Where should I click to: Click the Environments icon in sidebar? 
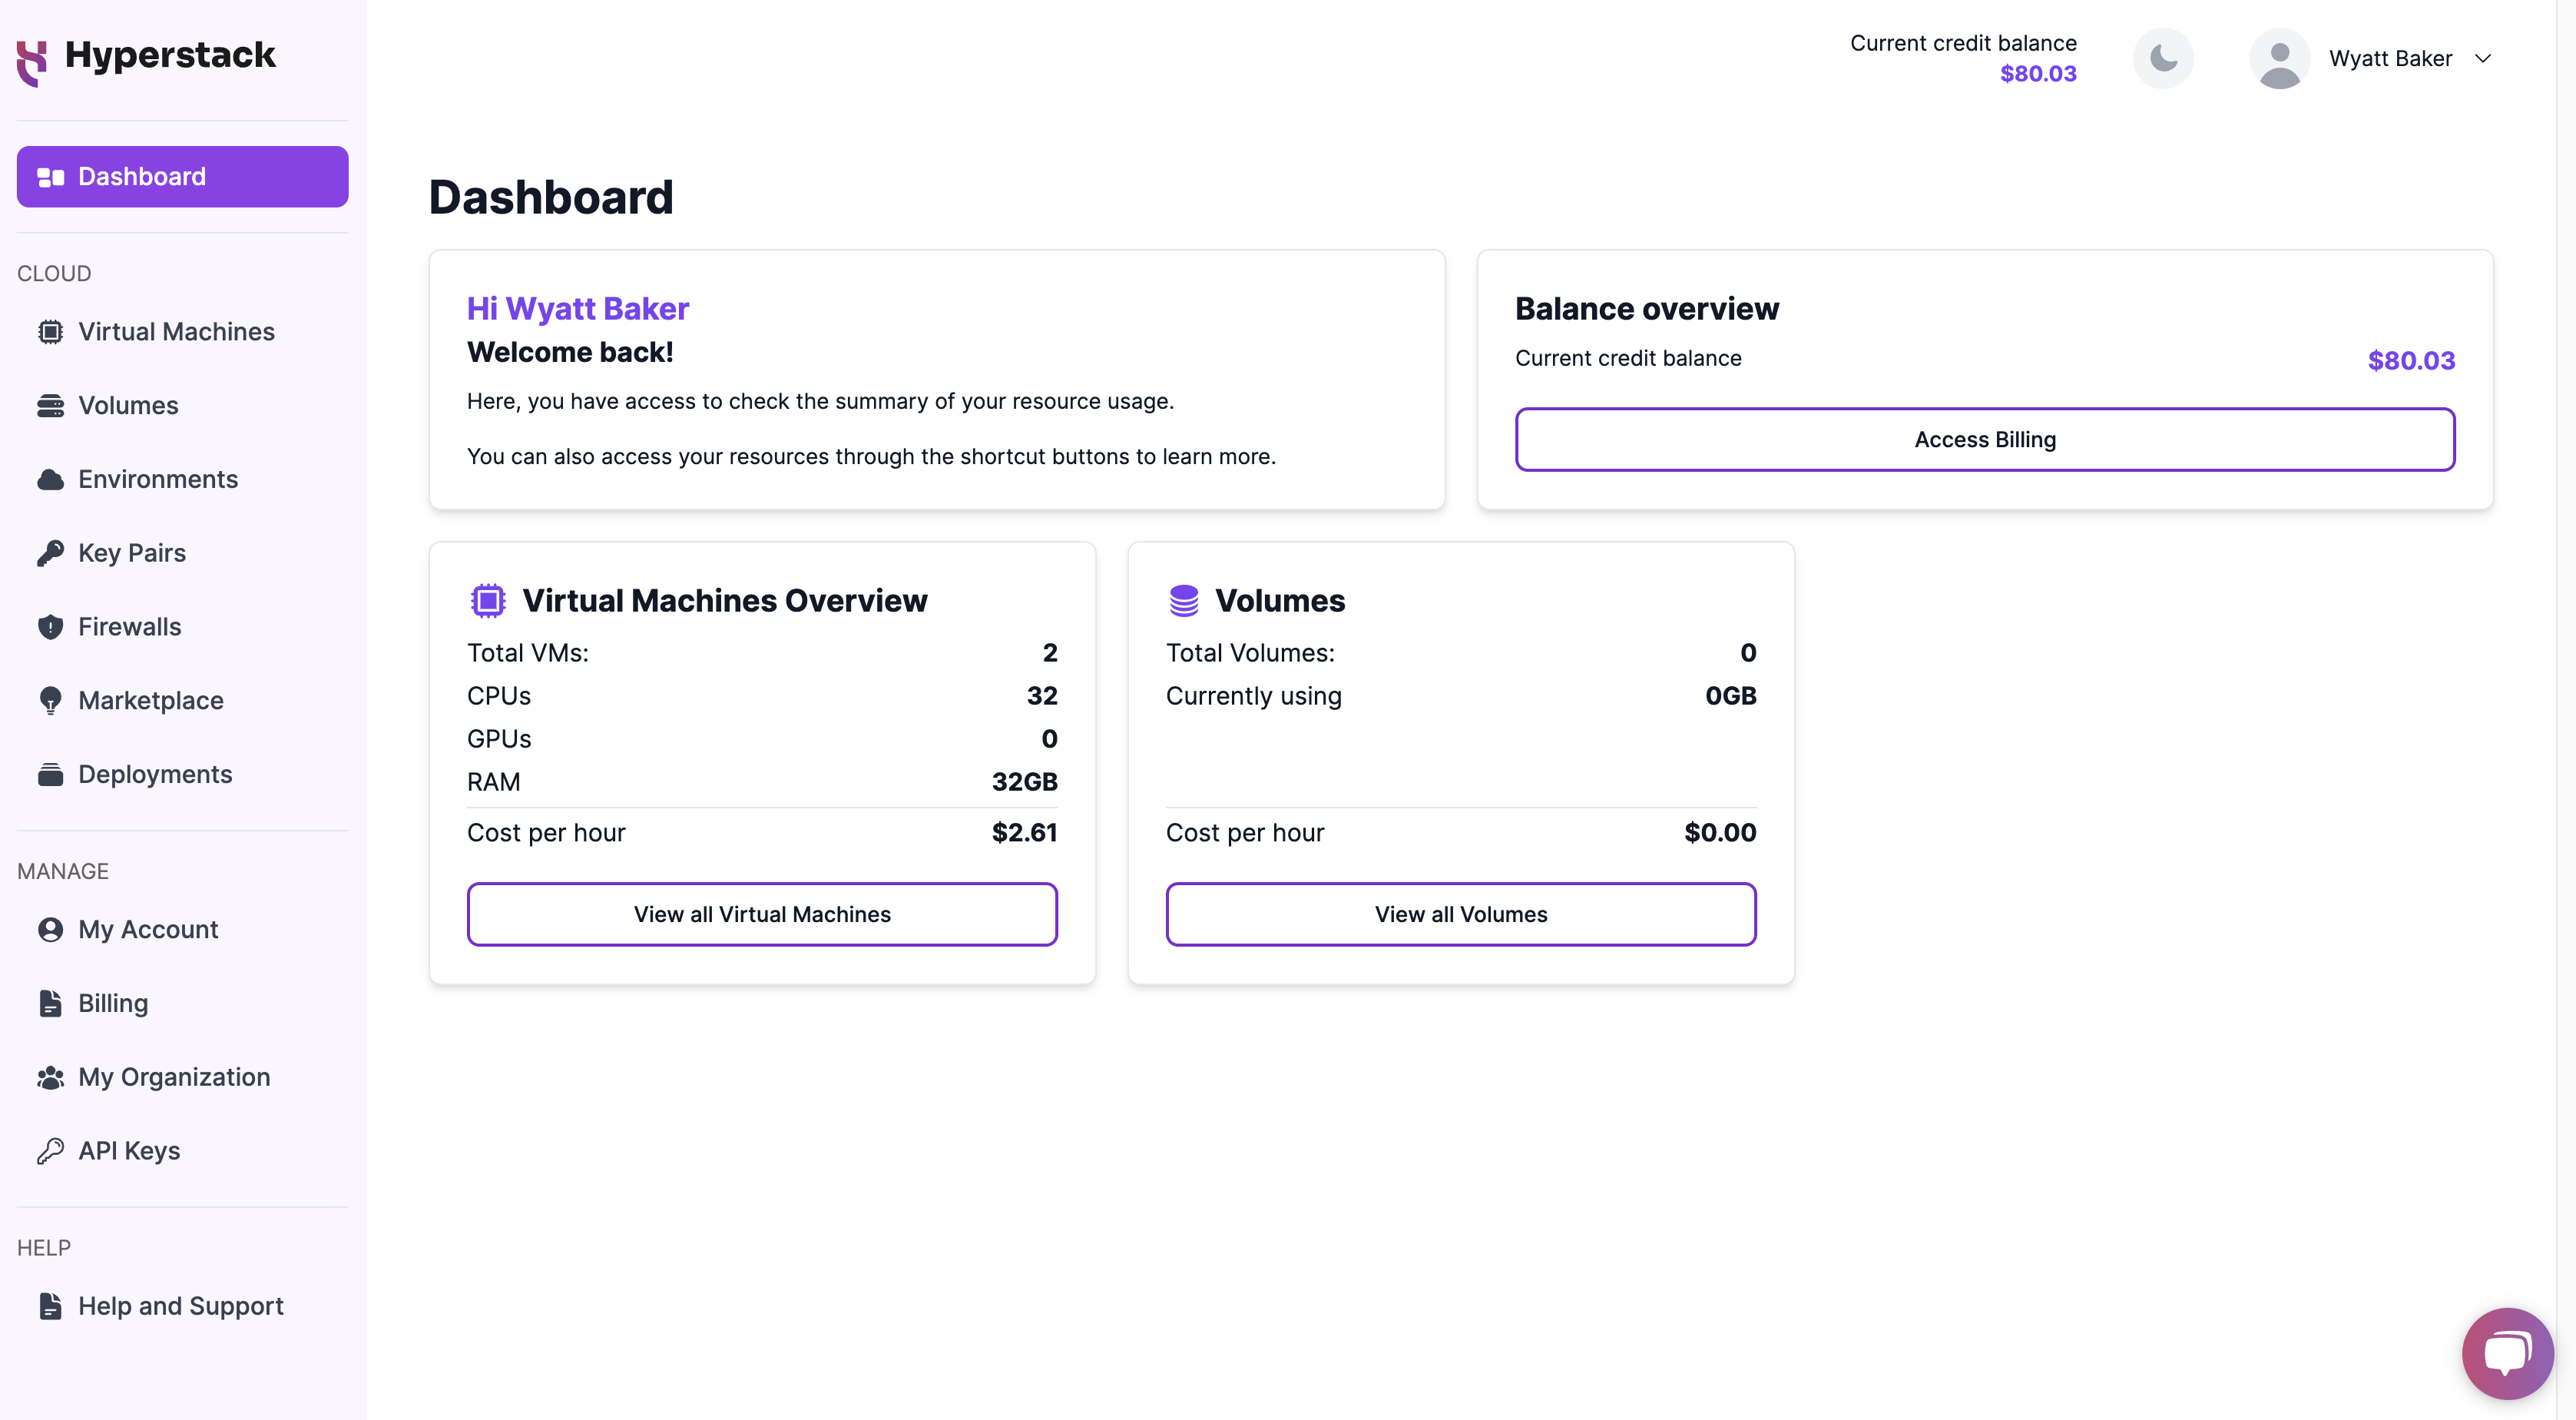click(x=51, y=477)
